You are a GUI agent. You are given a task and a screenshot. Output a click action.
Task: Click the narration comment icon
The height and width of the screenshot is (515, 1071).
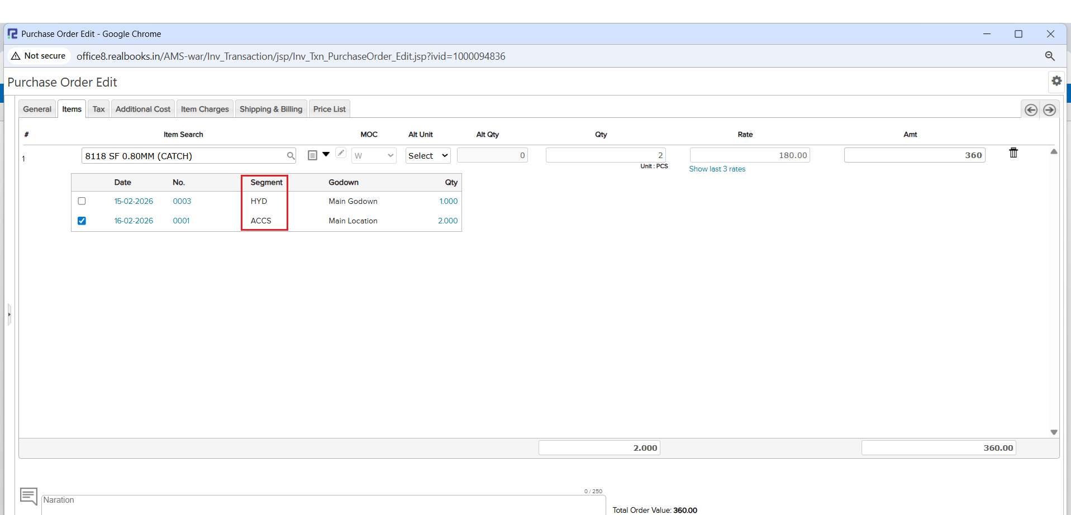click(x=28, y=495)
